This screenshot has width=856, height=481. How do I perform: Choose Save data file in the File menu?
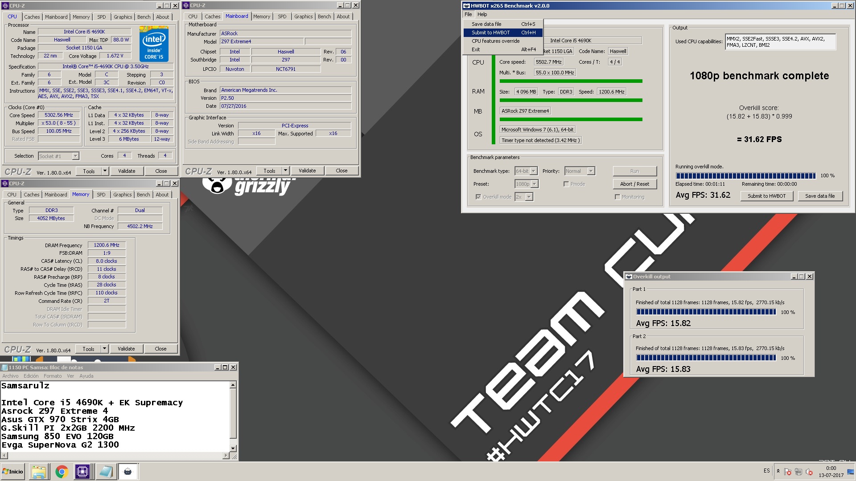coord(503,24)
